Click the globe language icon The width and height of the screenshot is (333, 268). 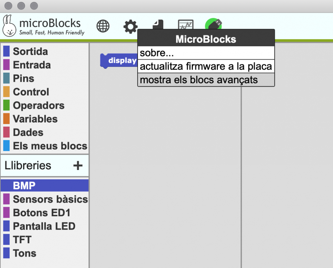tap(103, 26)
